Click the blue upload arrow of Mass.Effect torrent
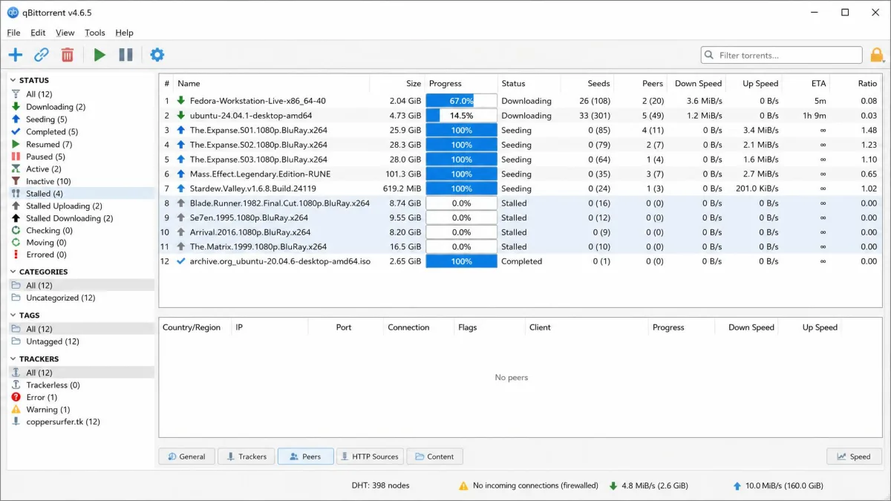This screenshot has width=891, height=501. [x=180, y=174]
